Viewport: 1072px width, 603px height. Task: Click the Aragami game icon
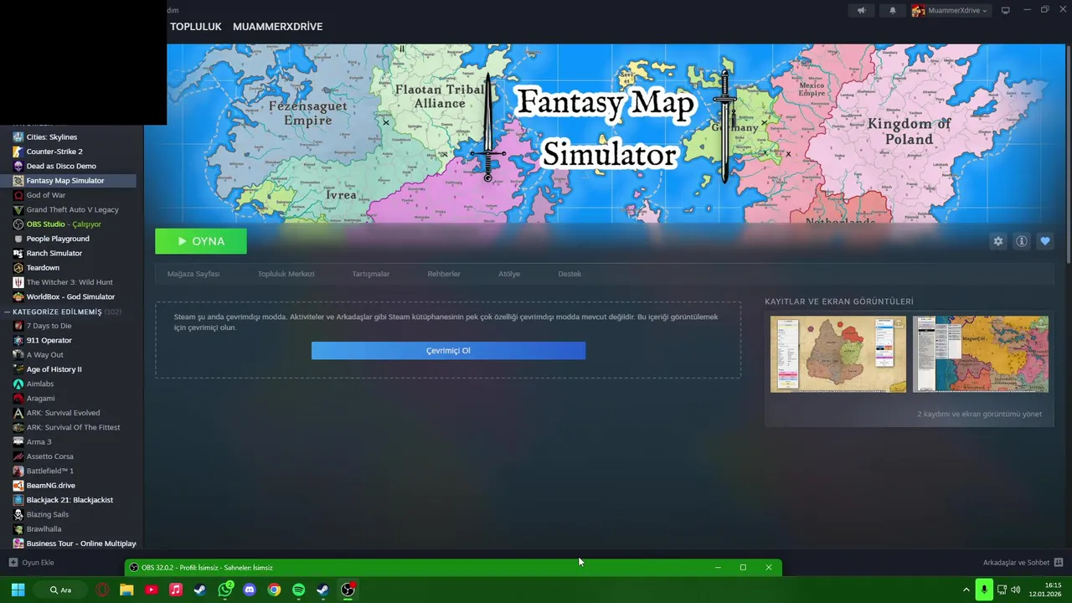[18, 399]
